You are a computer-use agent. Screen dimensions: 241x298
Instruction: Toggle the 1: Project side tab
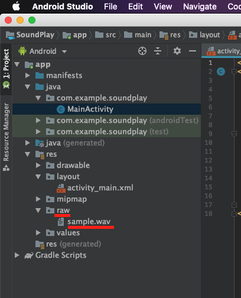point(6,69)
